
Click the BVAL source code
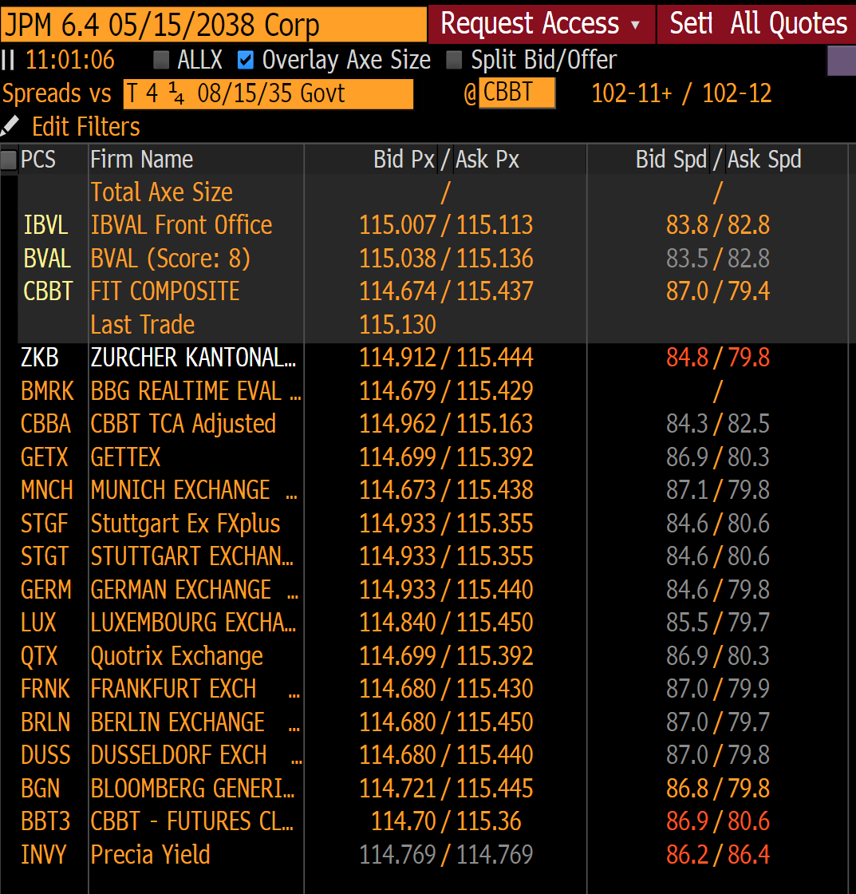pos(47,259)
